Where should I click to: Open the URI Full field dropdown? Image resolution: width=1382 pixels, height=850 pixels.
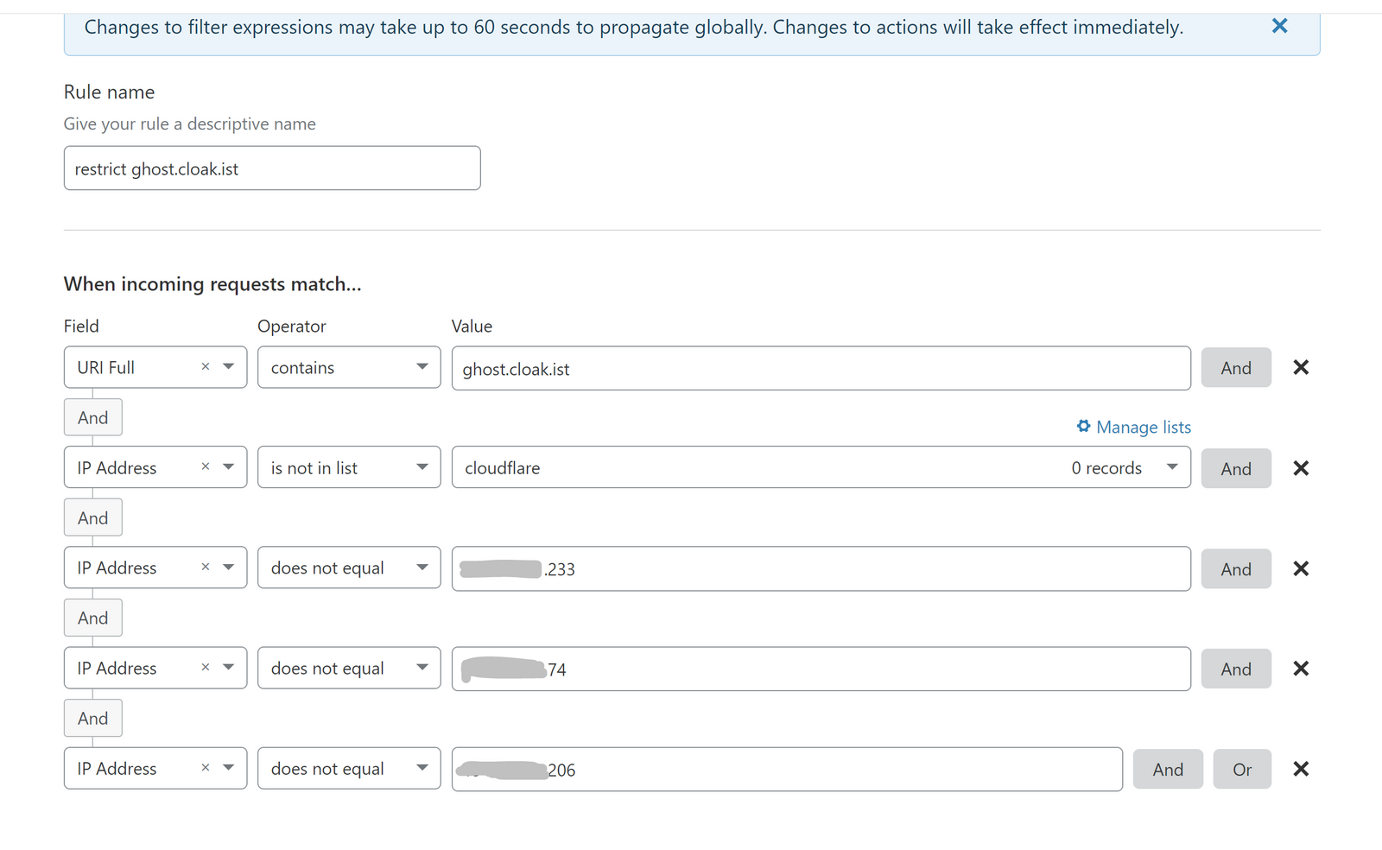[x=229, y=367]
